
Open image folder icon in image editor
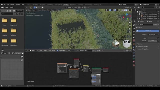pos(22,53)
